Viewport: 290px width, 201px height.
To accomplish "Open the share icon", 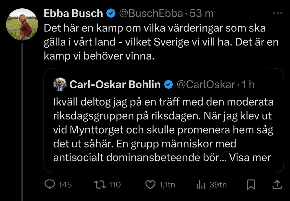I will 277,185.
